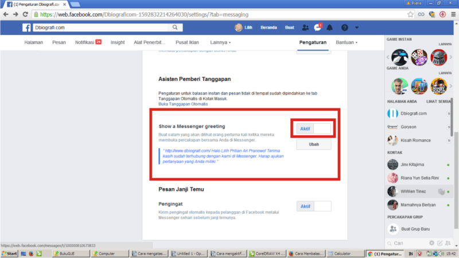
Task: Open the Ninja Saga game icon
Action: (x=438, y=86)
